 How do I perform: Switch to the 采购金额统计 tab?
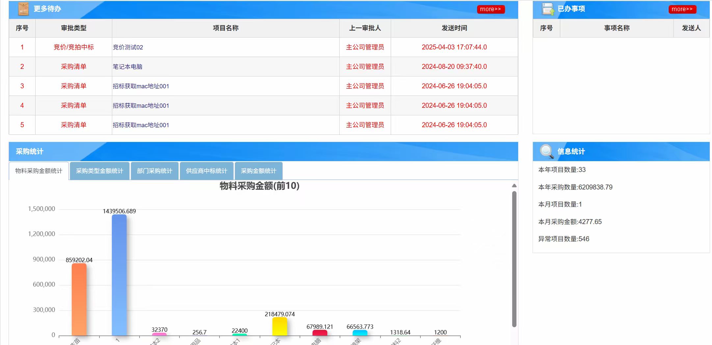(x=258, y=171)
